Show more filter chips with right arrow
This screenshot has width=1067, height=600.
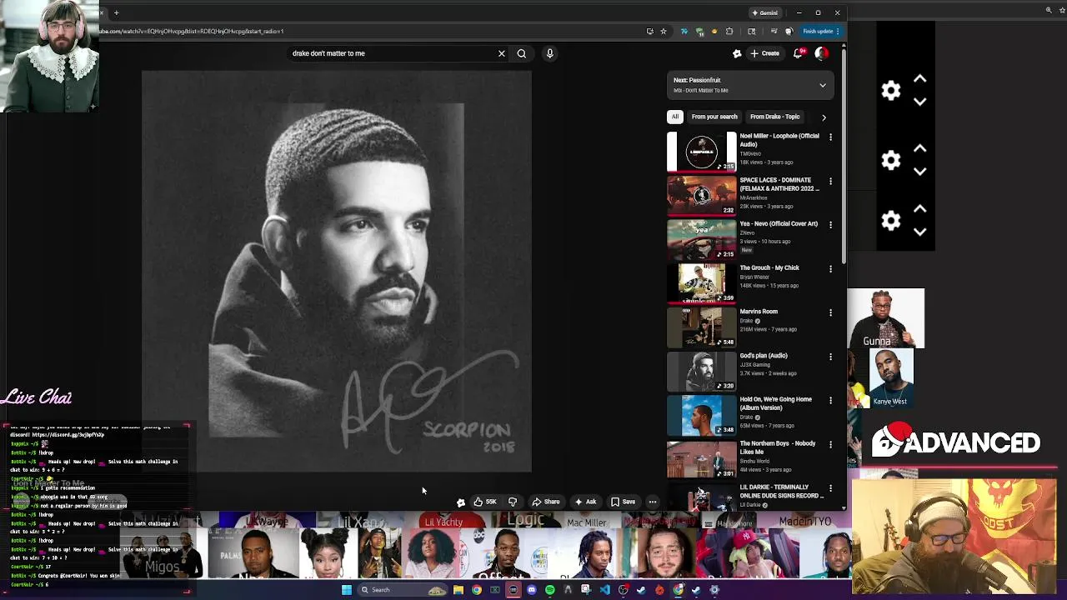[824, 117]
